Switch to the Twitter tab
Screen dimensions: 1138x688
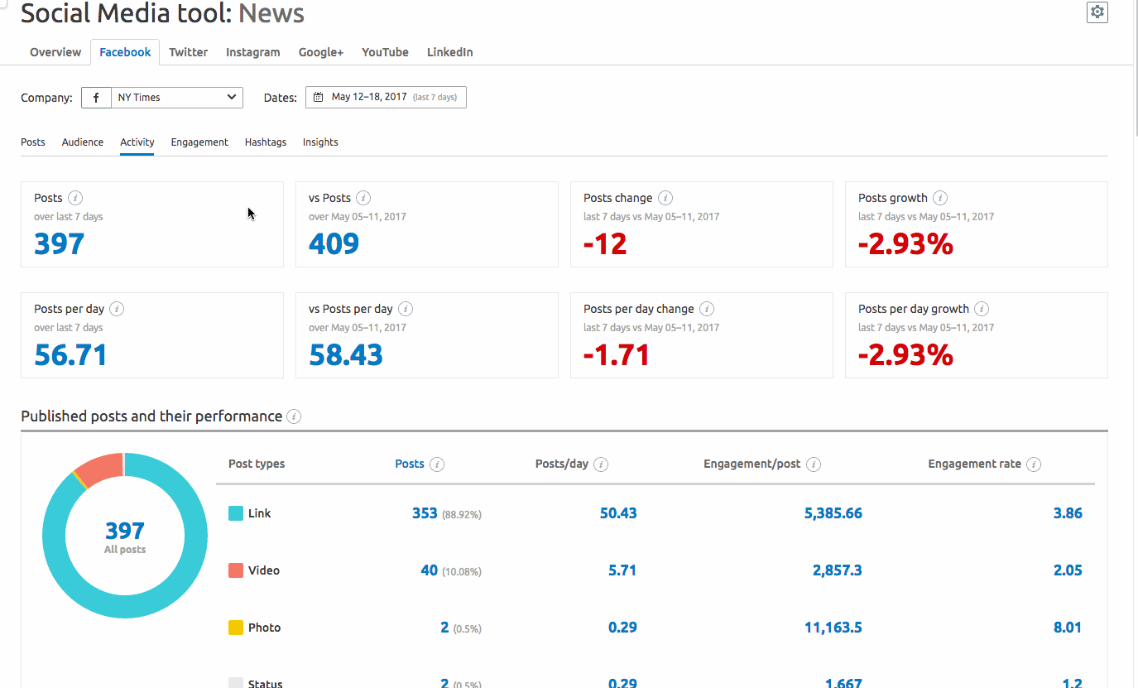pos(188,52)
